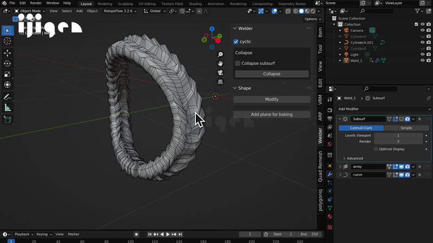Screen dimensions: 433x243
Task: Click the Modify button
Action: pyautogui.click(x=272, y=99)
